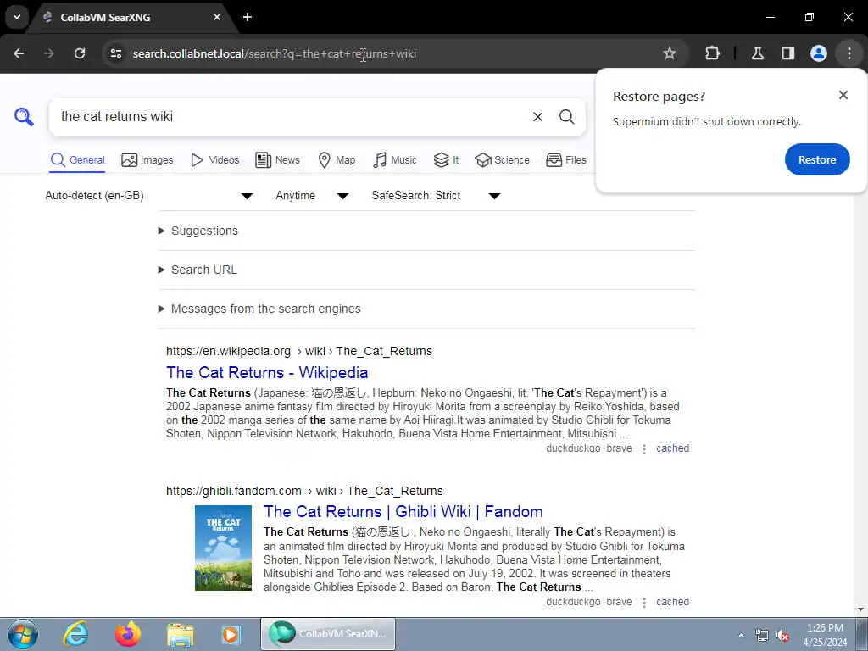Open the Extensions puzzle icon

(712, 53)
